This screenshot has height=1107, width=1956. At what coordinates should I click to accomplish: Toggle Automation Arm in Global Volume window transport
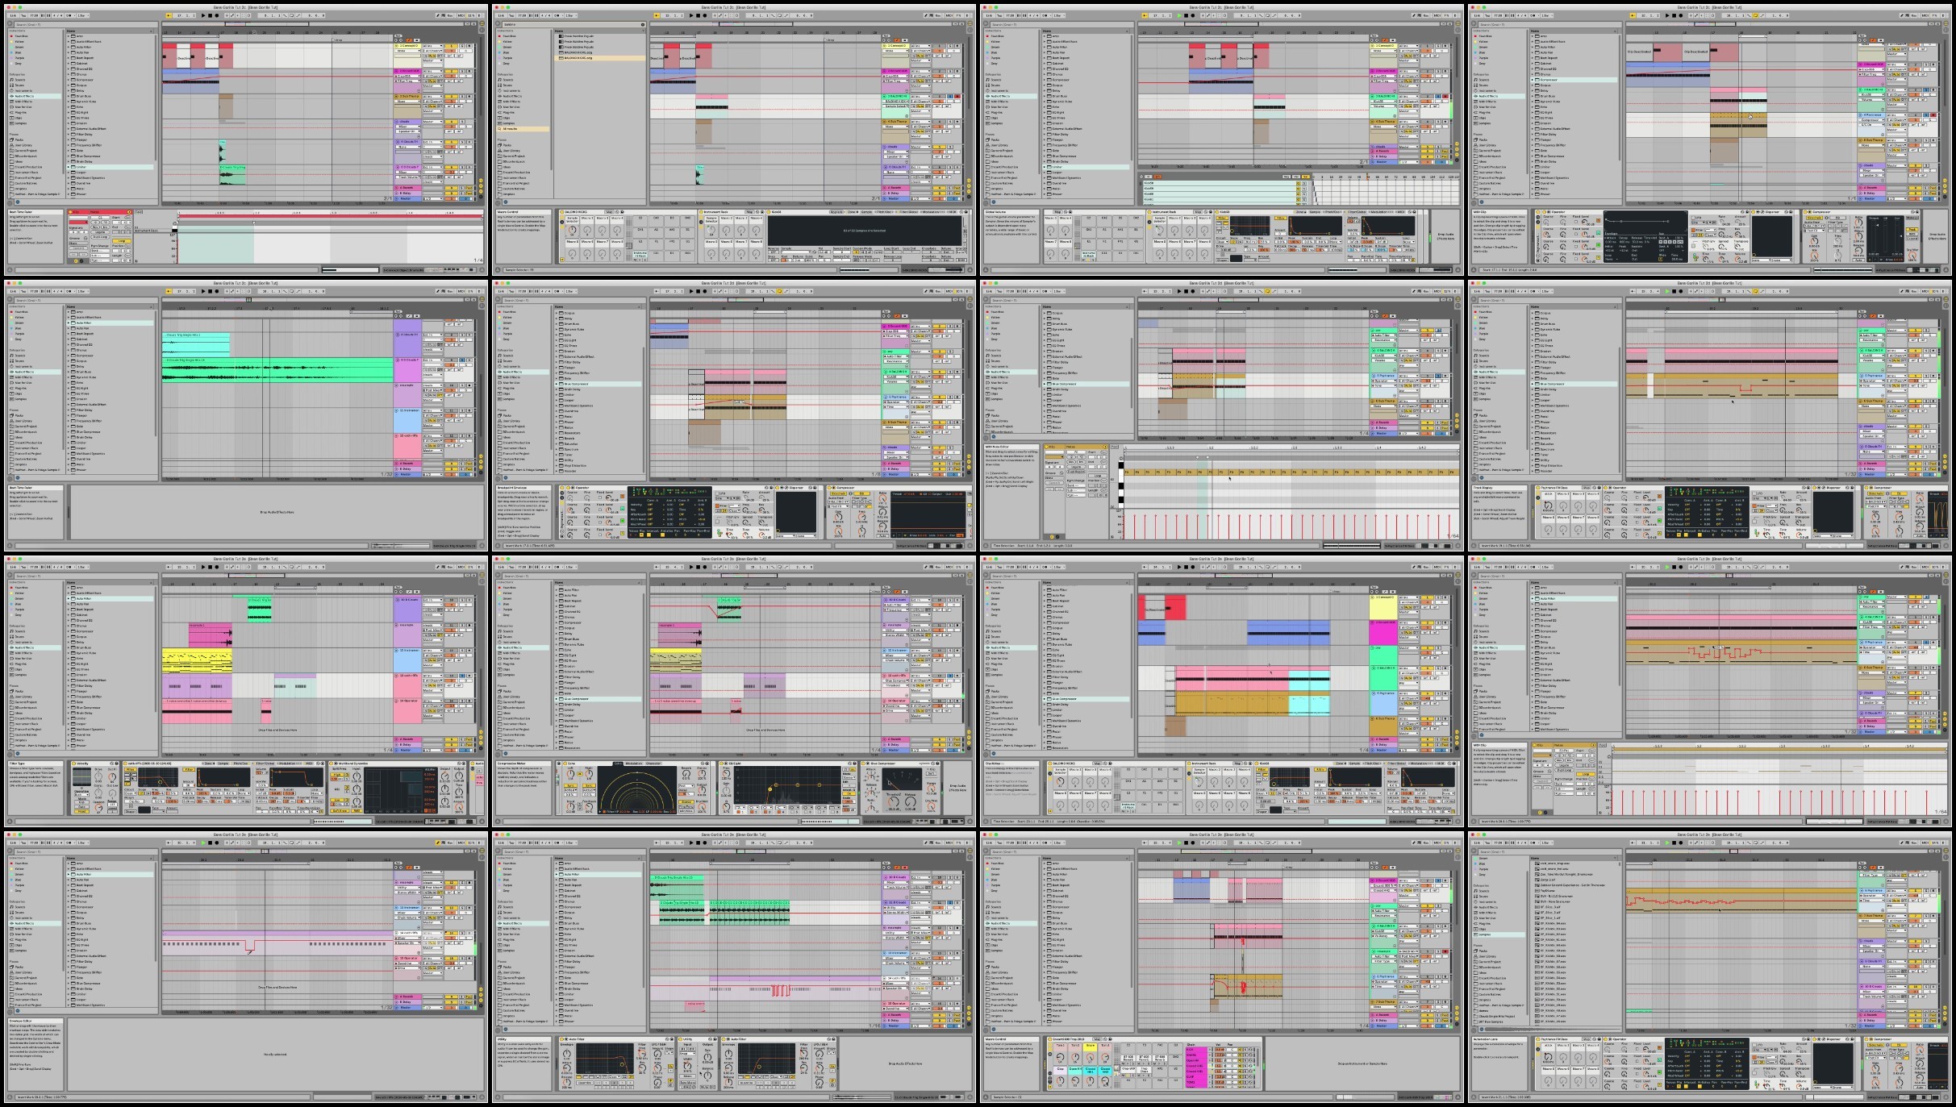pyautogui.click(x=1209, y=15)
